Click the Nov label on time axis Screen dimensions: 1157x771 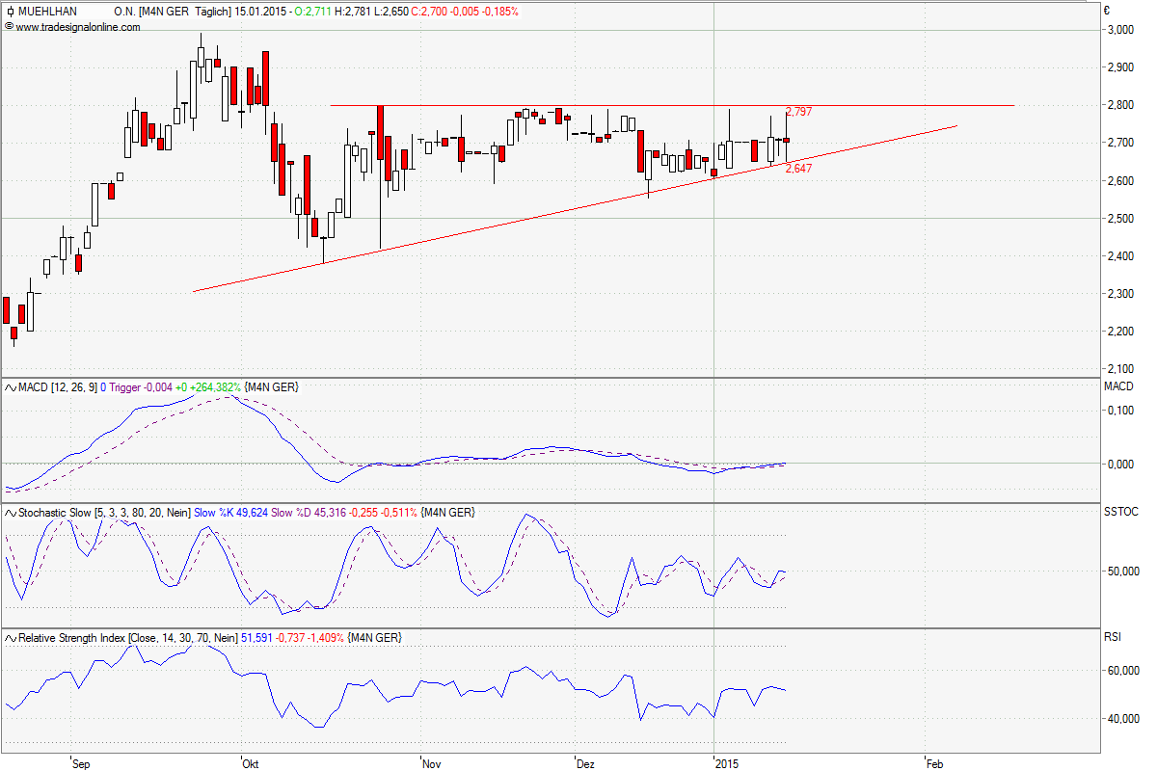tap(431, 764)
